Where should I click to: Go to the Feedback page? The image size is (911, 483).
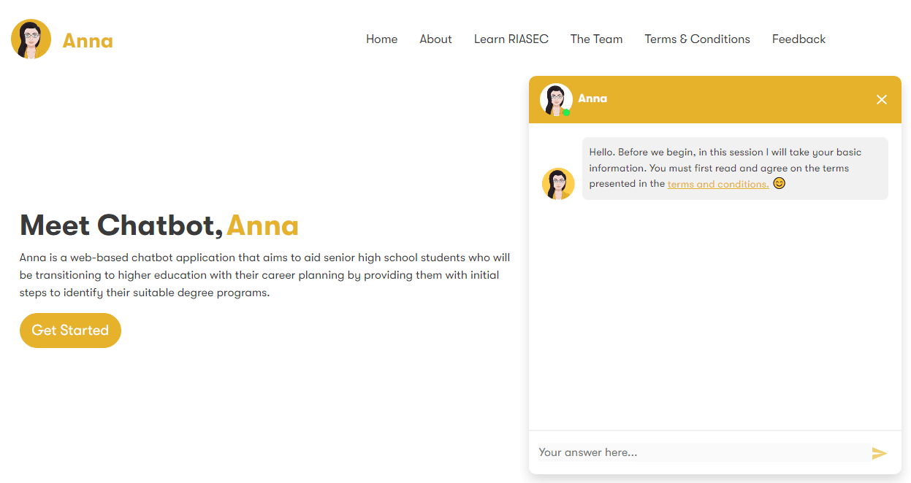(798, 39)
